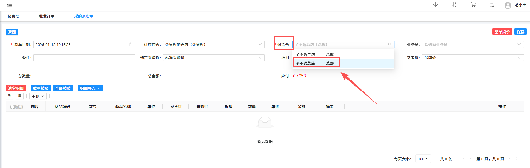
Task: Click the blue 保存 button
Action: pos(521,32)
